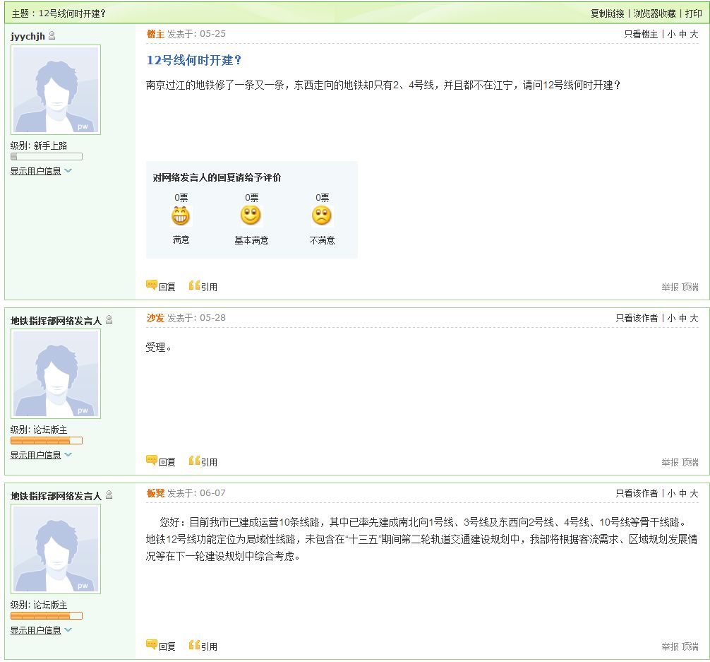Viewport: 710px width, 662px height.
Task: Click 复制链接 in the topic header
Action: pyautogui.click(x=607, y=13)
